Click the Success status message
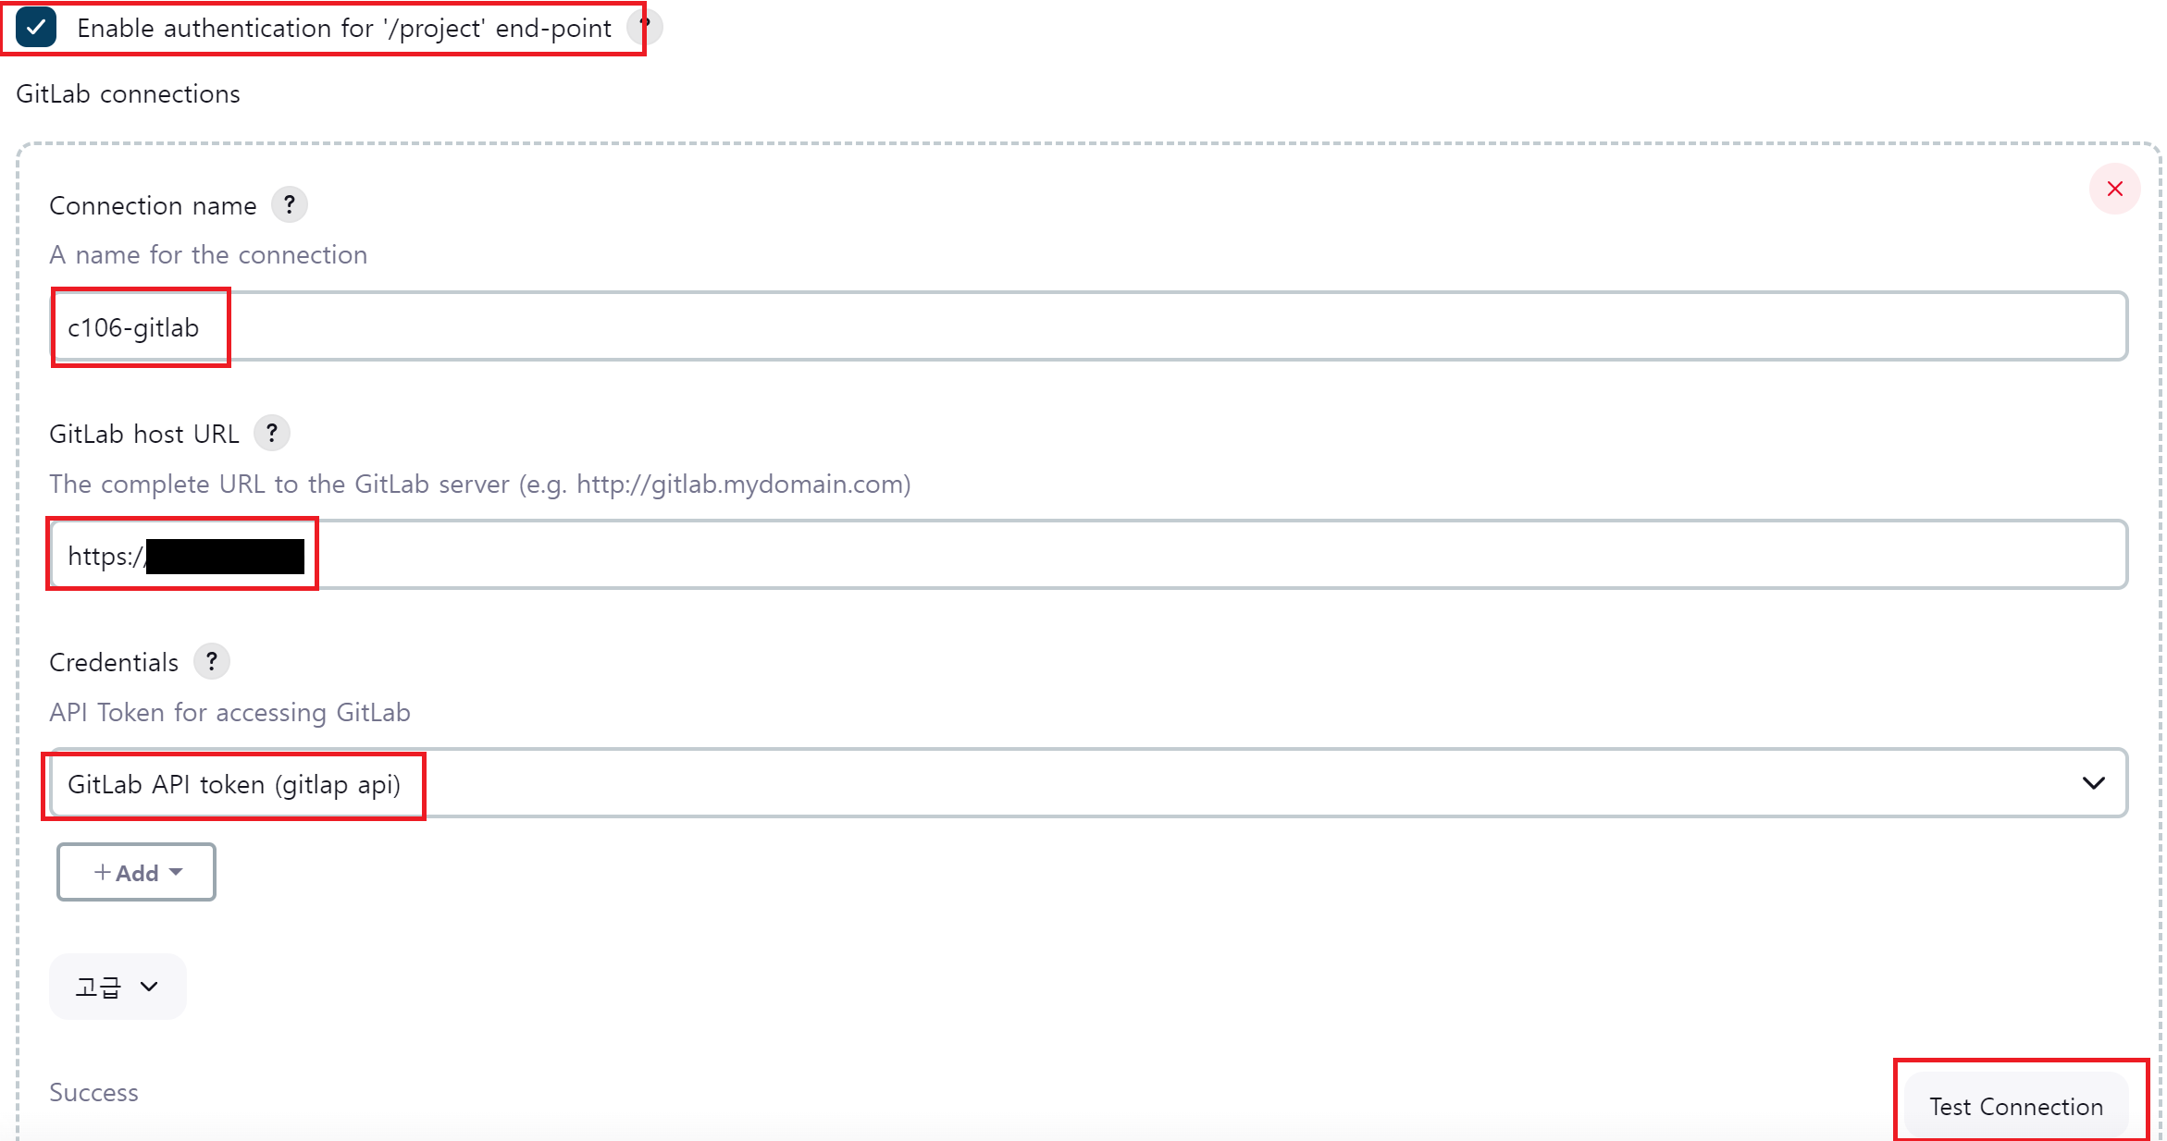 [x=93, y=1092]
